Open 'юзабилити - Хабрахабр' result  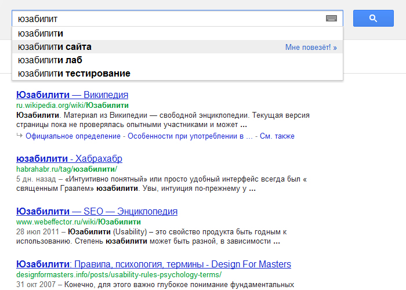(x=69, y=158)
